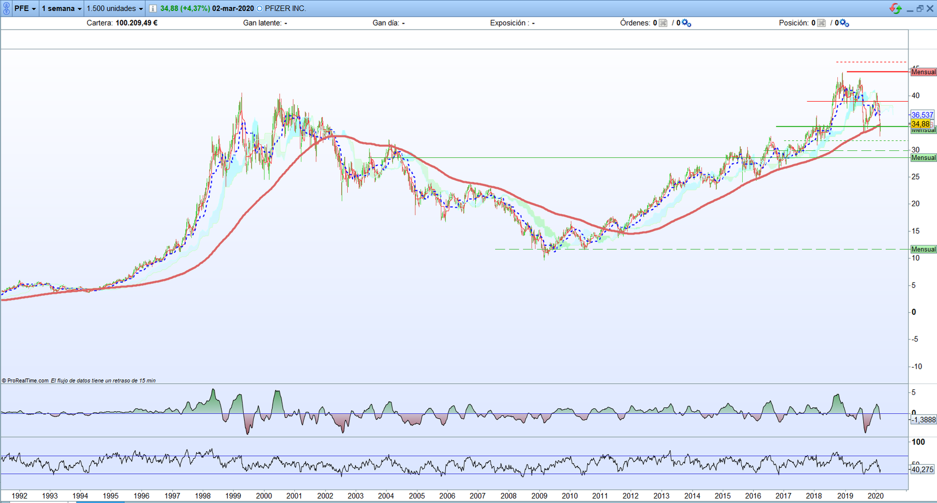Select the Mensual label near price 11

coord(923,249)
